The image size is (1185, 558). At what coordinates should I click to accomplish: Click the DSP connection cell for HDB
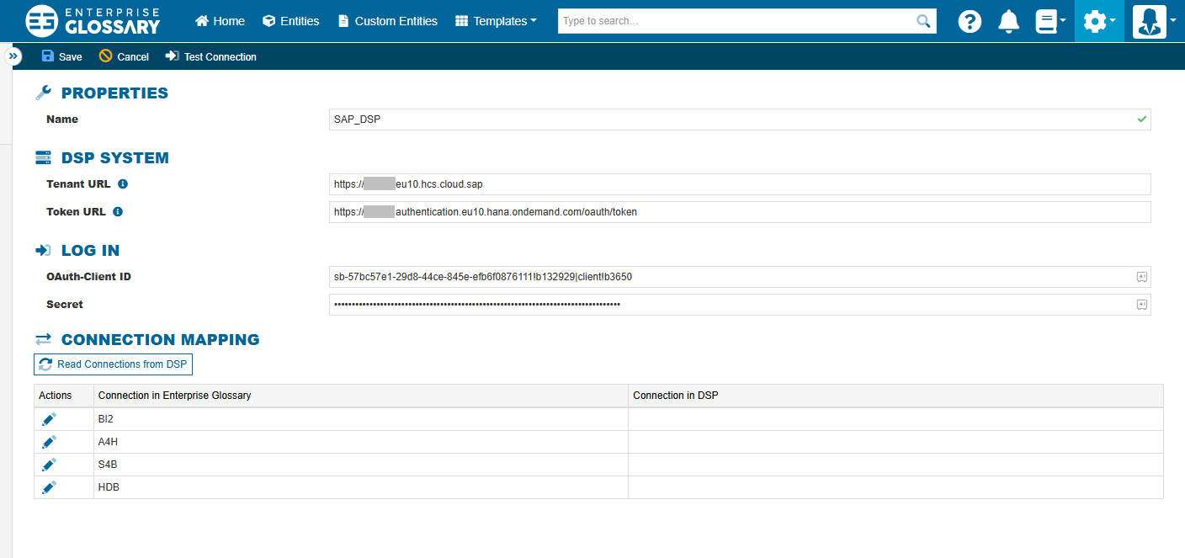coord(895,487)
